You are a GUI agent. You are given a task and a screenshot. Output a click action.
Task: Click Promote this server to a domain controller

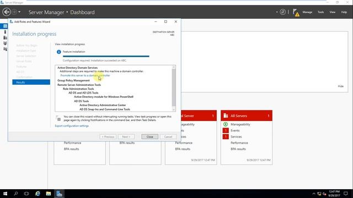[85, 75]
